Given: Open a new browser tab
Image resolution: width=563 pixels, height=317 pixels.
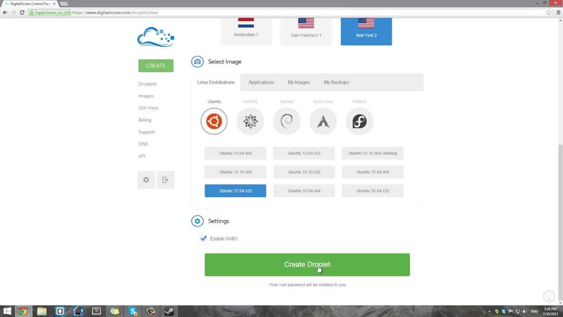Looking at the screenshot, I should pos(64,4).
